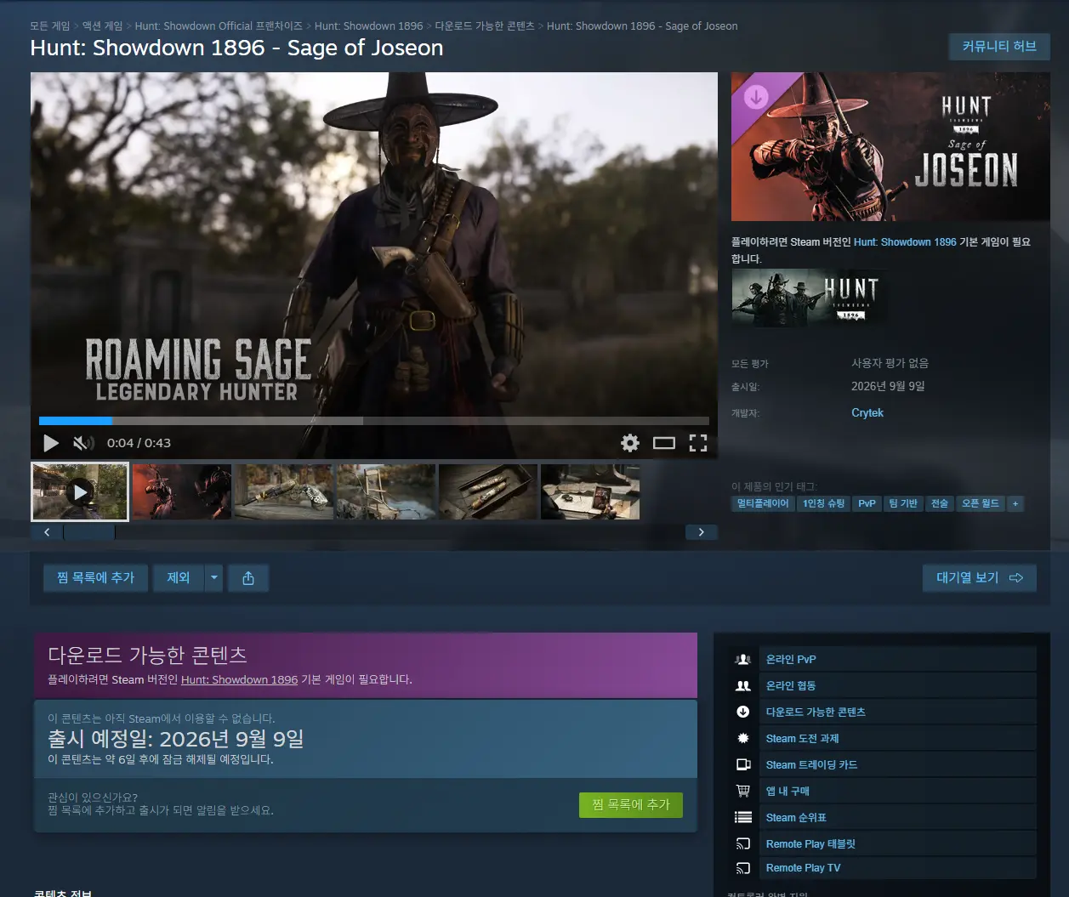1069x897 pixels.
Task: Click the green 찜 목록에 추가 button
Action: coord(631,804)
